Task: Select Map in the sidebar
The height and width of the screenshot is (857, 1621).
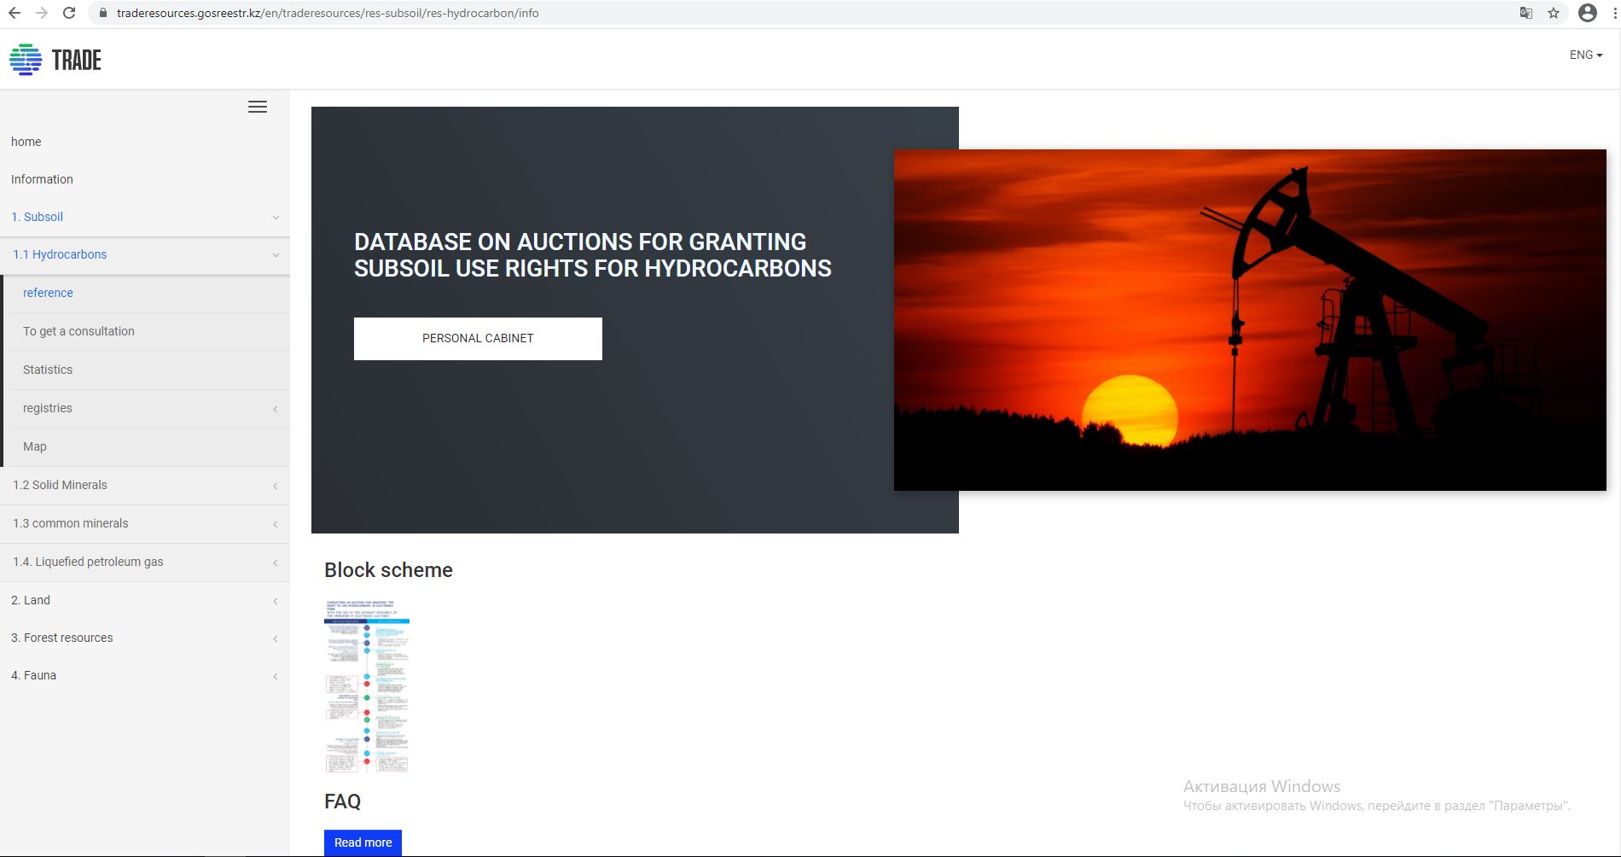Action: coord(35,446)
